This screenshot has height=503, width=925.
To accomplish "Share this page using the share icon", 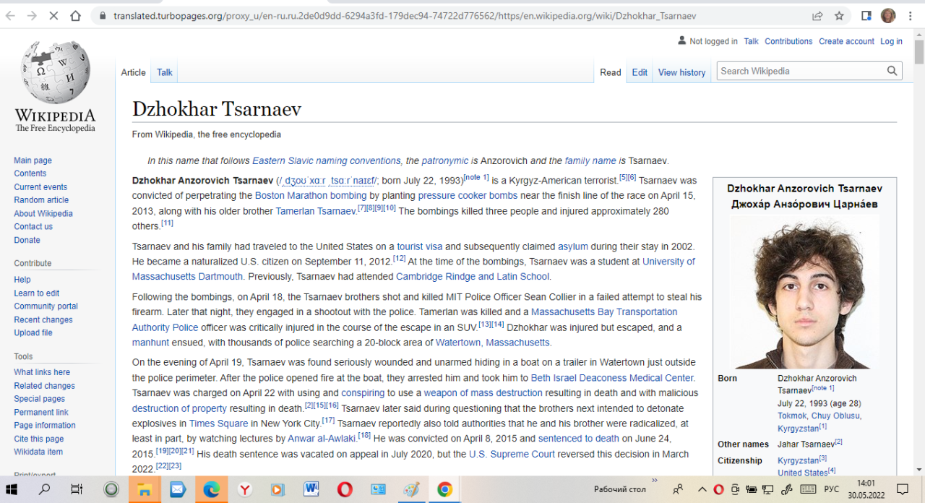I will pos(817,16).
